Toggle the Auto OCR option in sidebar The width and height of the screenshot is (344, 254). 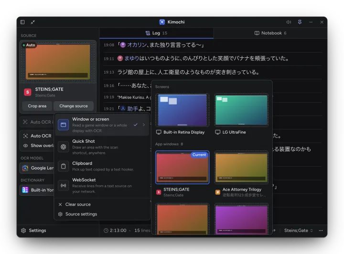(x=37, y=136)
